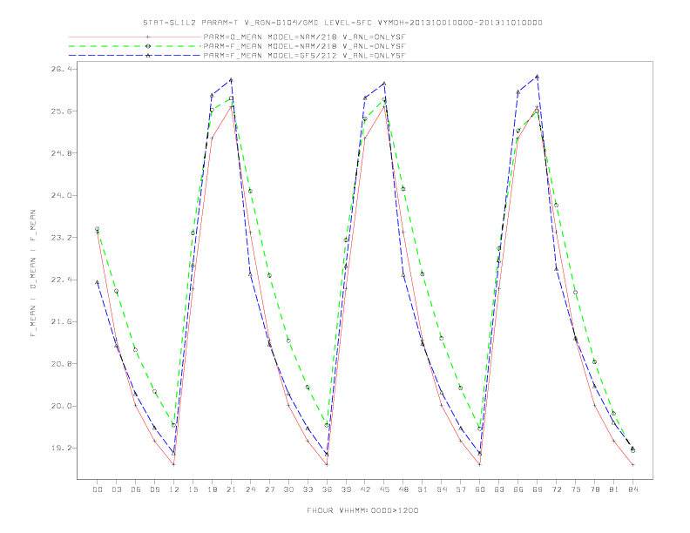The image size is (690, 533).
Task: Click the green circle data point above hour 00
Action: [98, 229]
